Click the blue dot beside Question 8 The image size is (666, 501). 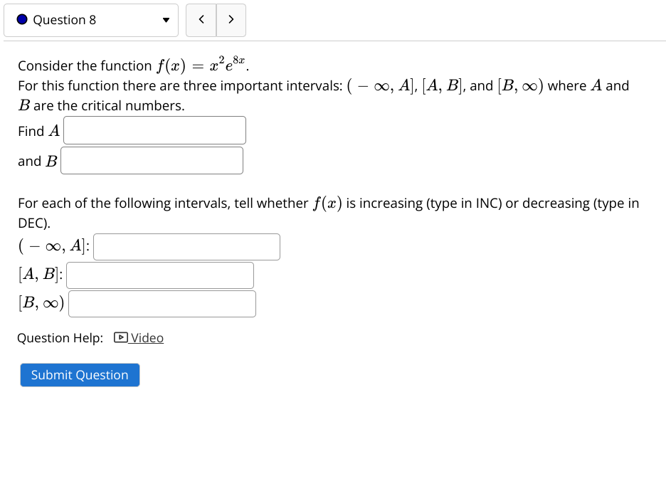(22, 20)
